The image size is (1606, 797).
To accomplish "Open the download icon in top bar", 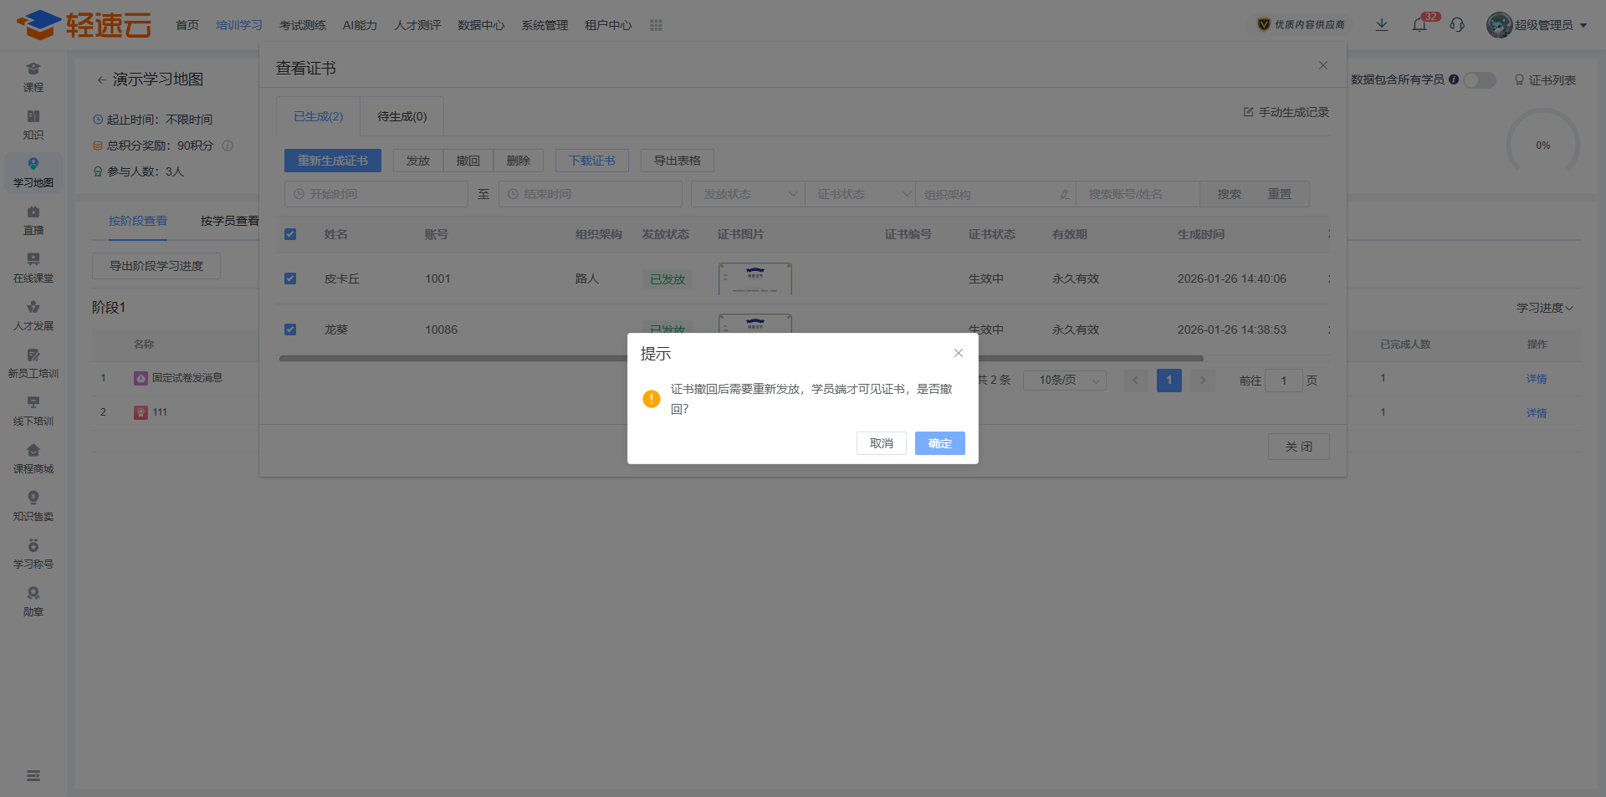I will [1382, 25].
